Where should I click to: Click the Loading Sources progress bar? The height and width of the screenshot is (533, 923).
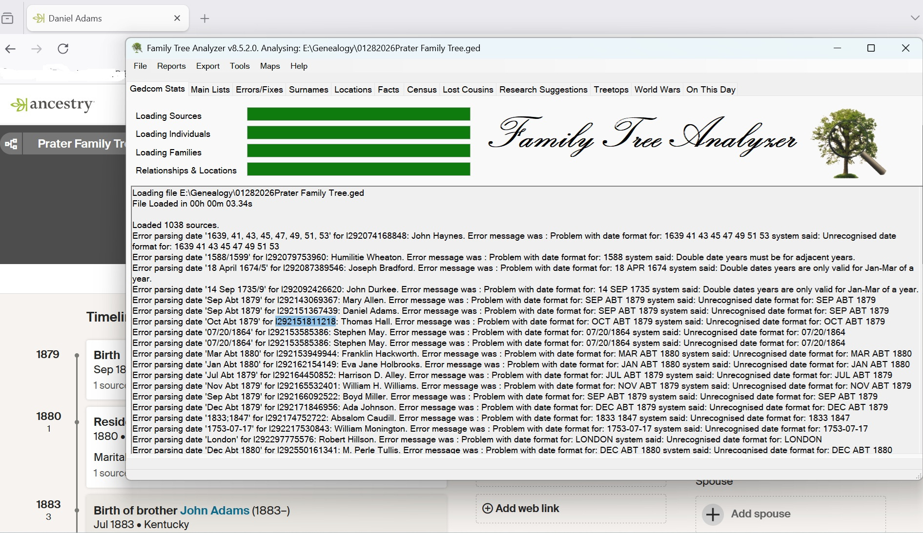pos(359,114)
